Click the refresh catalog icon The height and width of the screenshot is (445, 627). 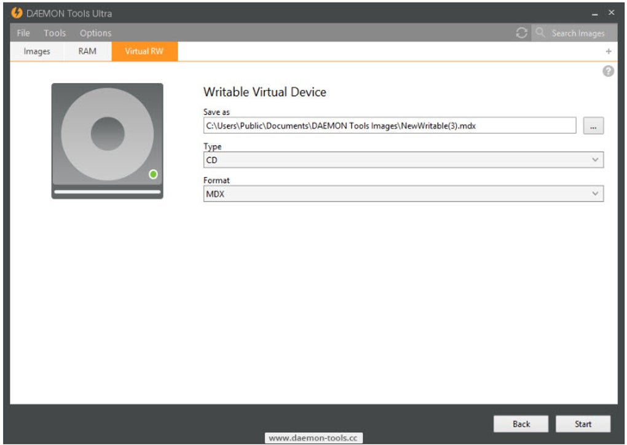click(x=521, y=33)
